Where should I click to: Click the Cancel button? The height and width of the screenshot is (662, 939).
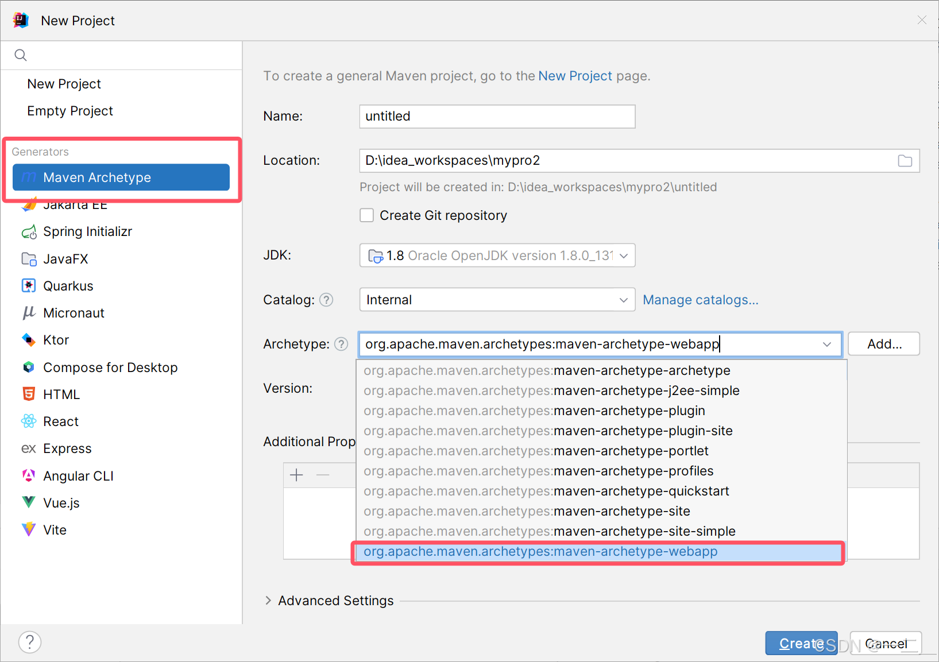click(x=886, y=643)
